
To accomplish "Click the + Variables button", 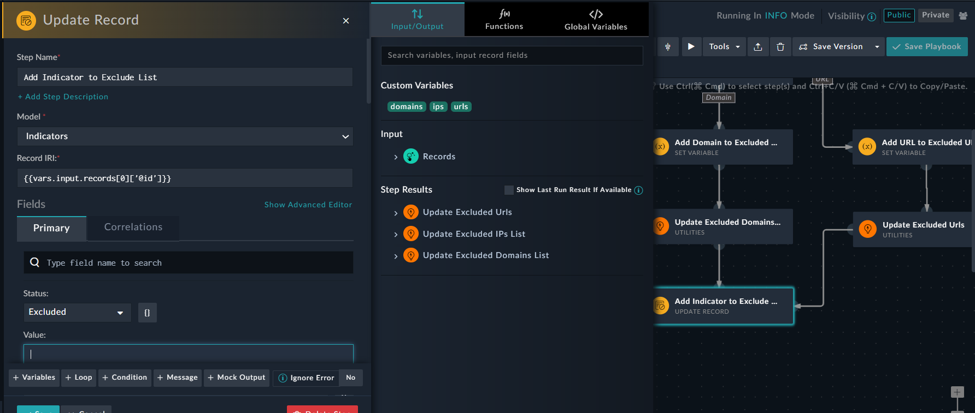I will click(34, 378).
